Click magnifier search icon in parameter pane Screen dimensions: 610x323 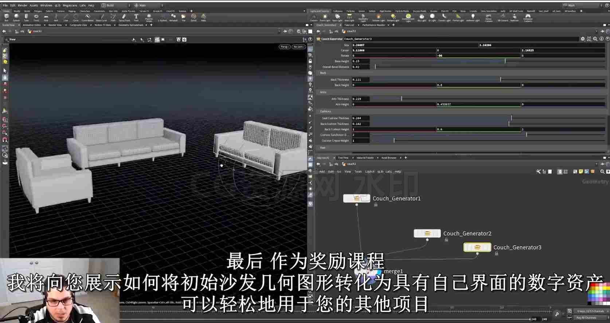[x=595, y=39]
